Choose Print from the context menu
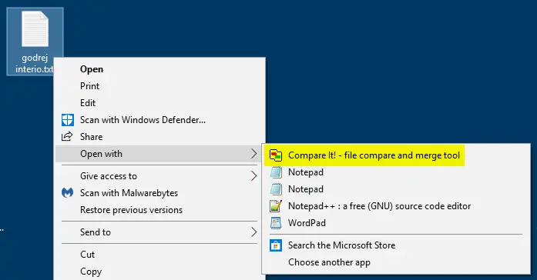This screenshot has width=537, height=280. click(x=159, y=86)
